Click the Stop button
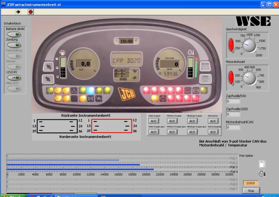This screenshot has height=197, width=279. 251,191
